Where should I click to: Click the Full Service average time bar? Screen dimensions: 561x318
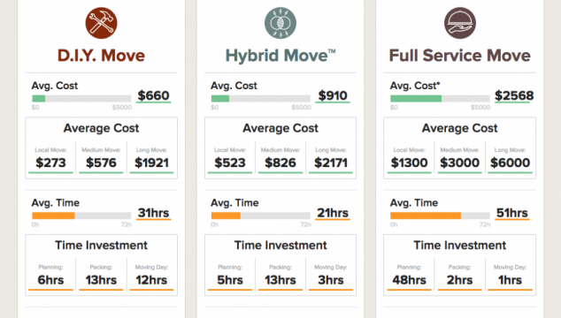coord(440,216)
